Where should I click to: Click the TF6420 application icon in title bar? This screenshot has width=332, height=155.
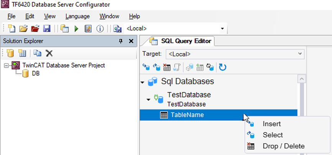coord(5,4)
